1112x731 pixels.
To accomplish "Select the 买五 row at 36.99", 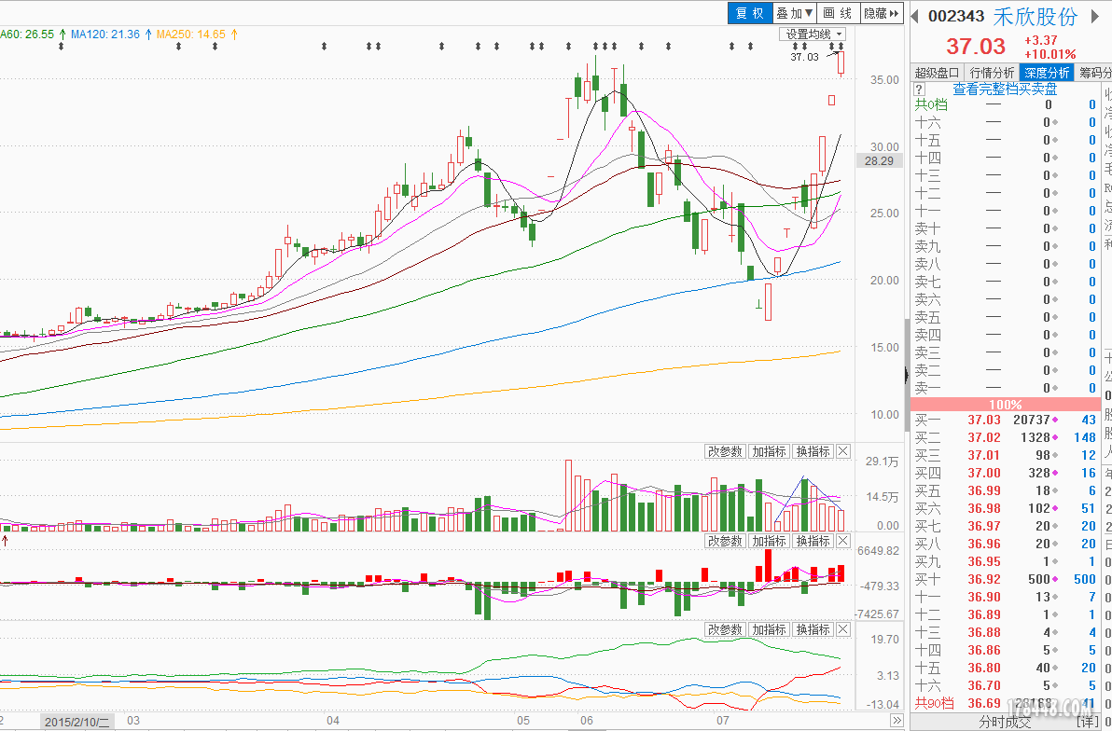I will [1005, 490].
